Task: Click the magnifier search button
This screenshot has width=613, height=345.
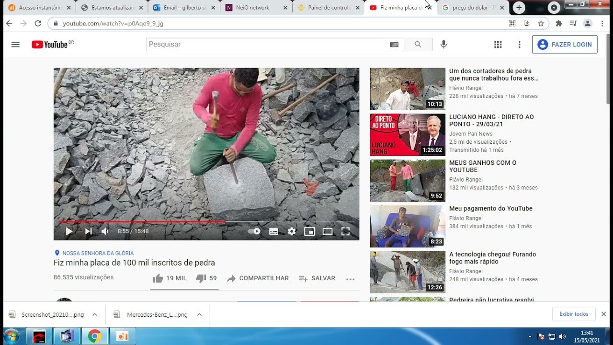Action: click(418, 44)
